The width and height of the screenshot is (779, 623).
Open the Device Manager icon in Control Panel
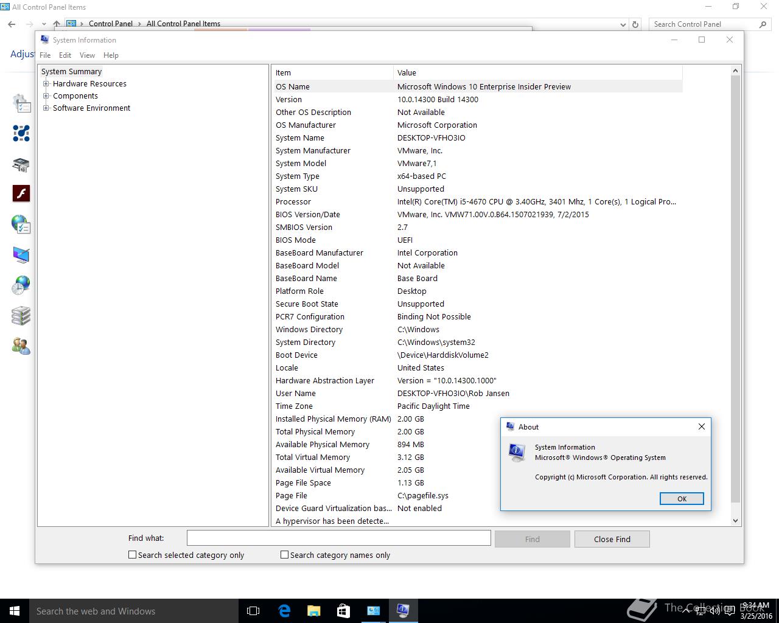click(21, 164)
